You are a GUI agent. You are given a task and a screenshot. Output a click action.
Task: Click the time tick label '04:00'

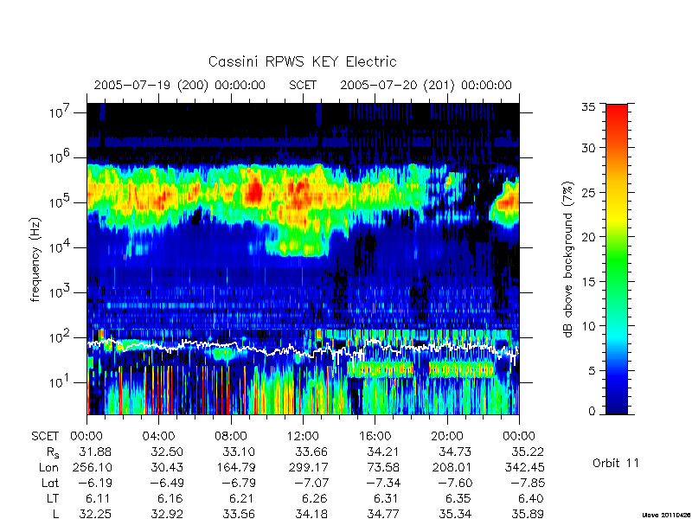[x=158, y=436]
